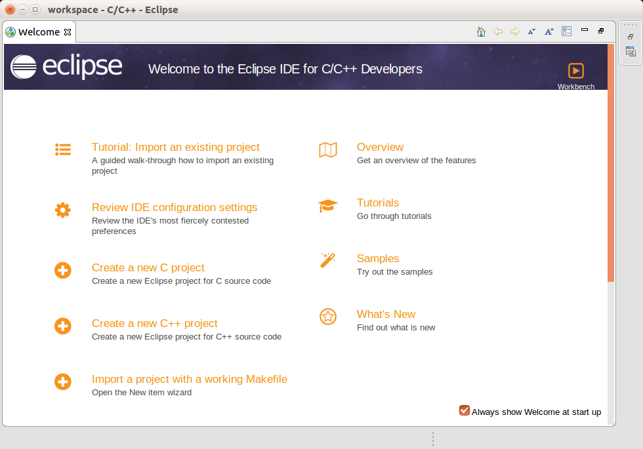This screenshot has width=643, height=449.
Task: Click the plus icon for new C project
Action: point(63,270)
